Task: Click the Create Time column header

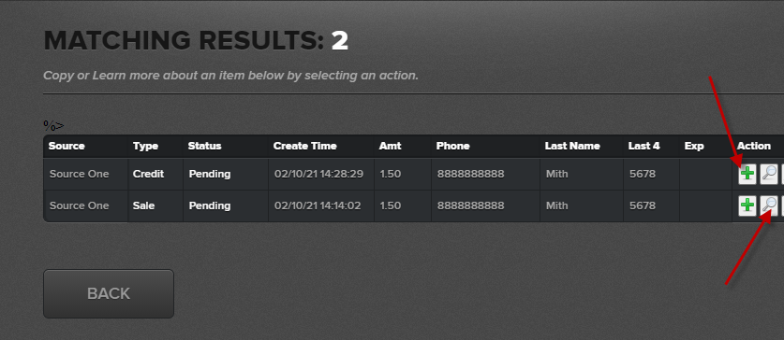Action: click(x=305, y=146)
